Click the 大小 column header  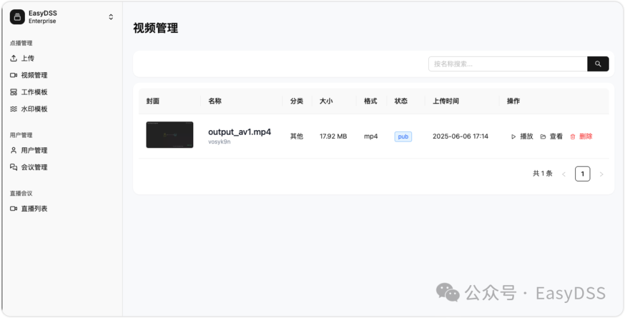[x=326, y=101]
